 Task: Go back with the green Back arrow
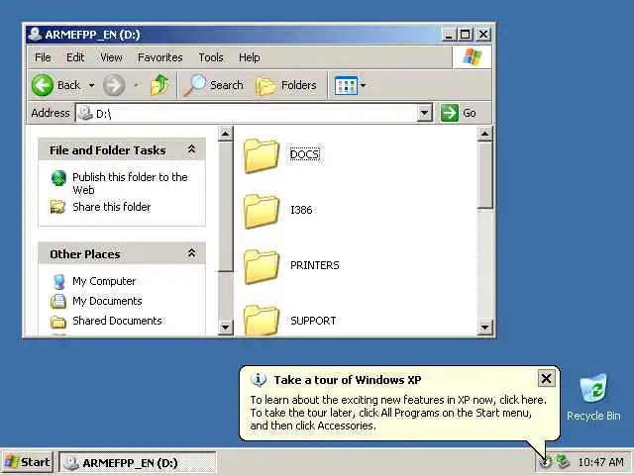[43, 85]
